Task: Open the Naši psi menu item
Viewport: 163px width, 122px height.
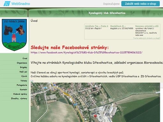Action: (x=23, y=72)
